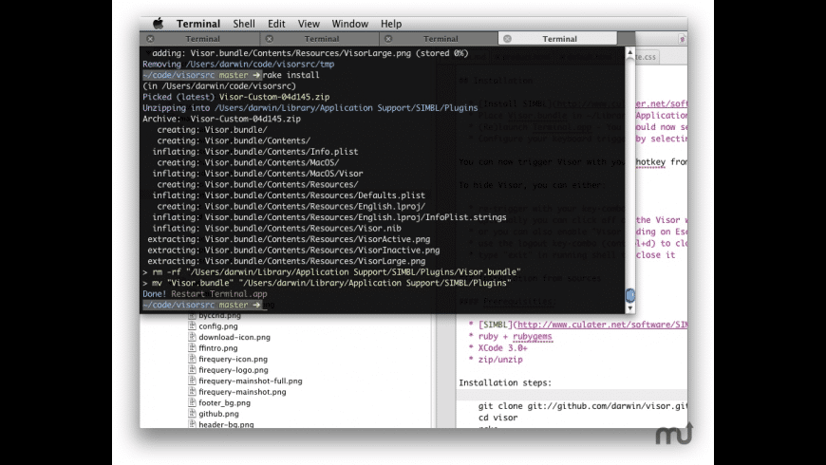Click the firequery-logo.png file icon
Viewport: 826px width, 465px height.
tap(193, 370)
